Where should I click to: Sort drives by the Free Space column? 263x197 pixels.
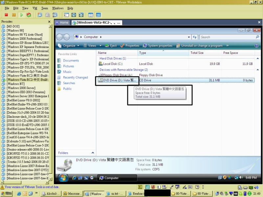[238, 53]
